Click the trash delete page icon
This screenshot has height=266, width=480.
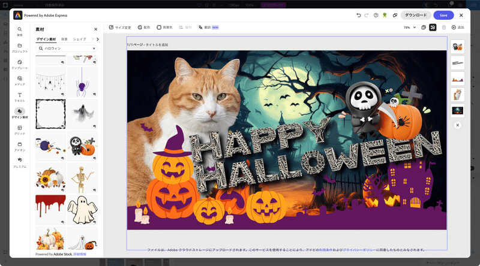[444, 28]
